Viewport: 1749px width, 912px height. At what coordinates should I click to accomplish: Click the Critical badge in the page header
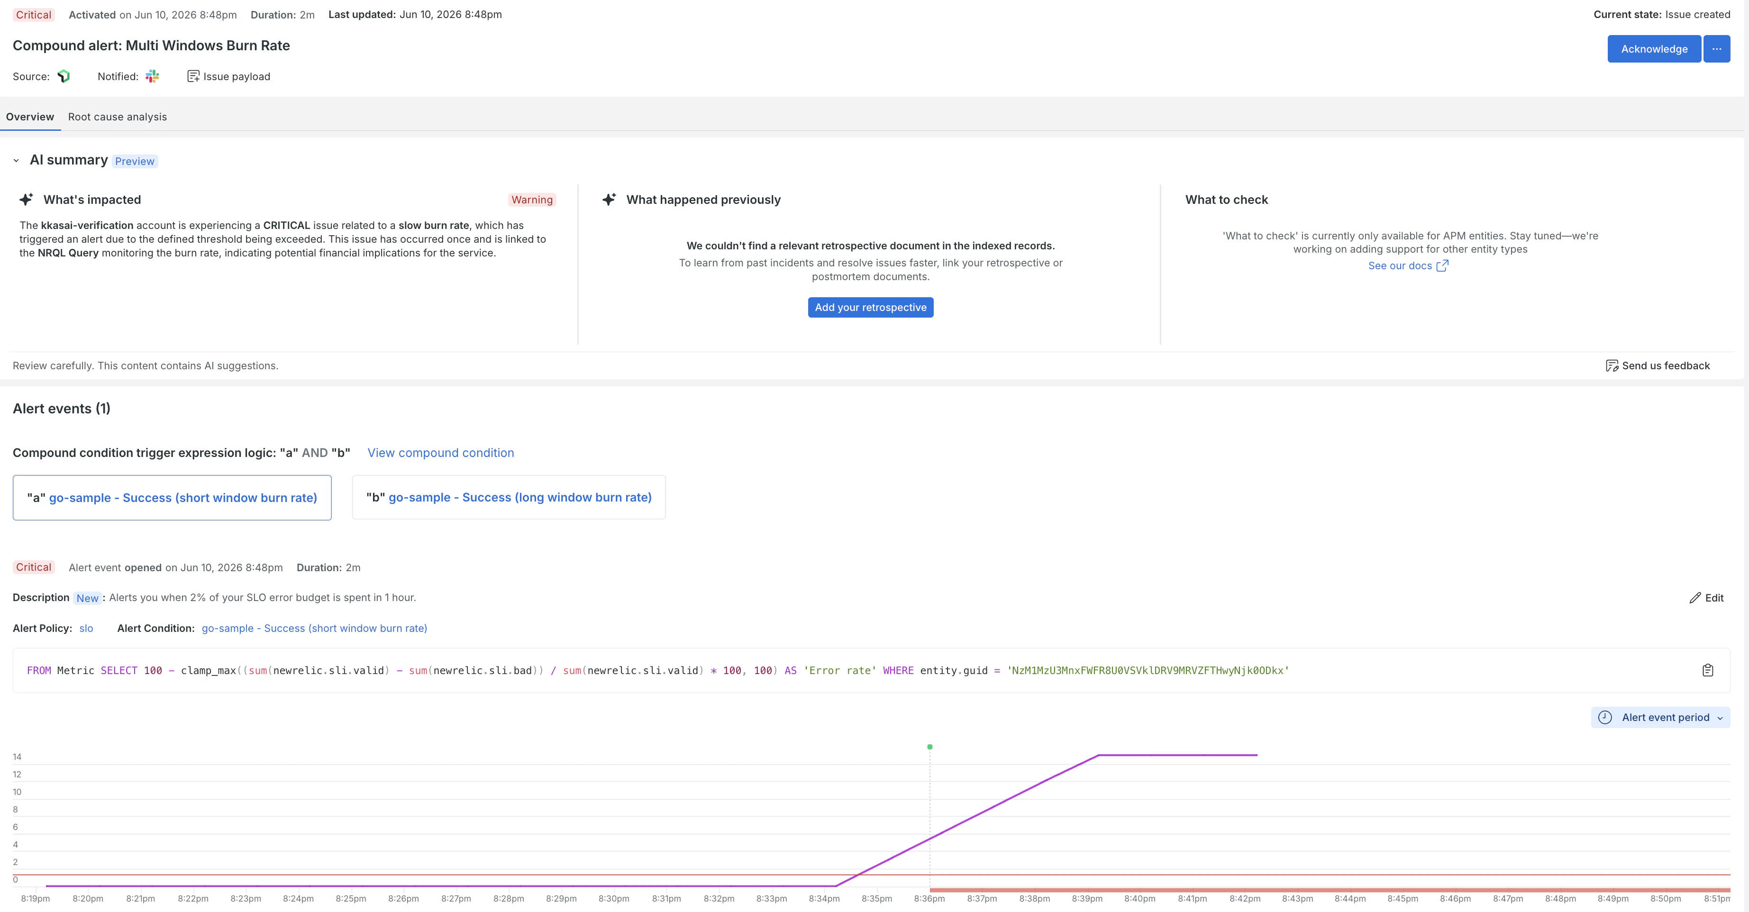[x=33, y=15]
